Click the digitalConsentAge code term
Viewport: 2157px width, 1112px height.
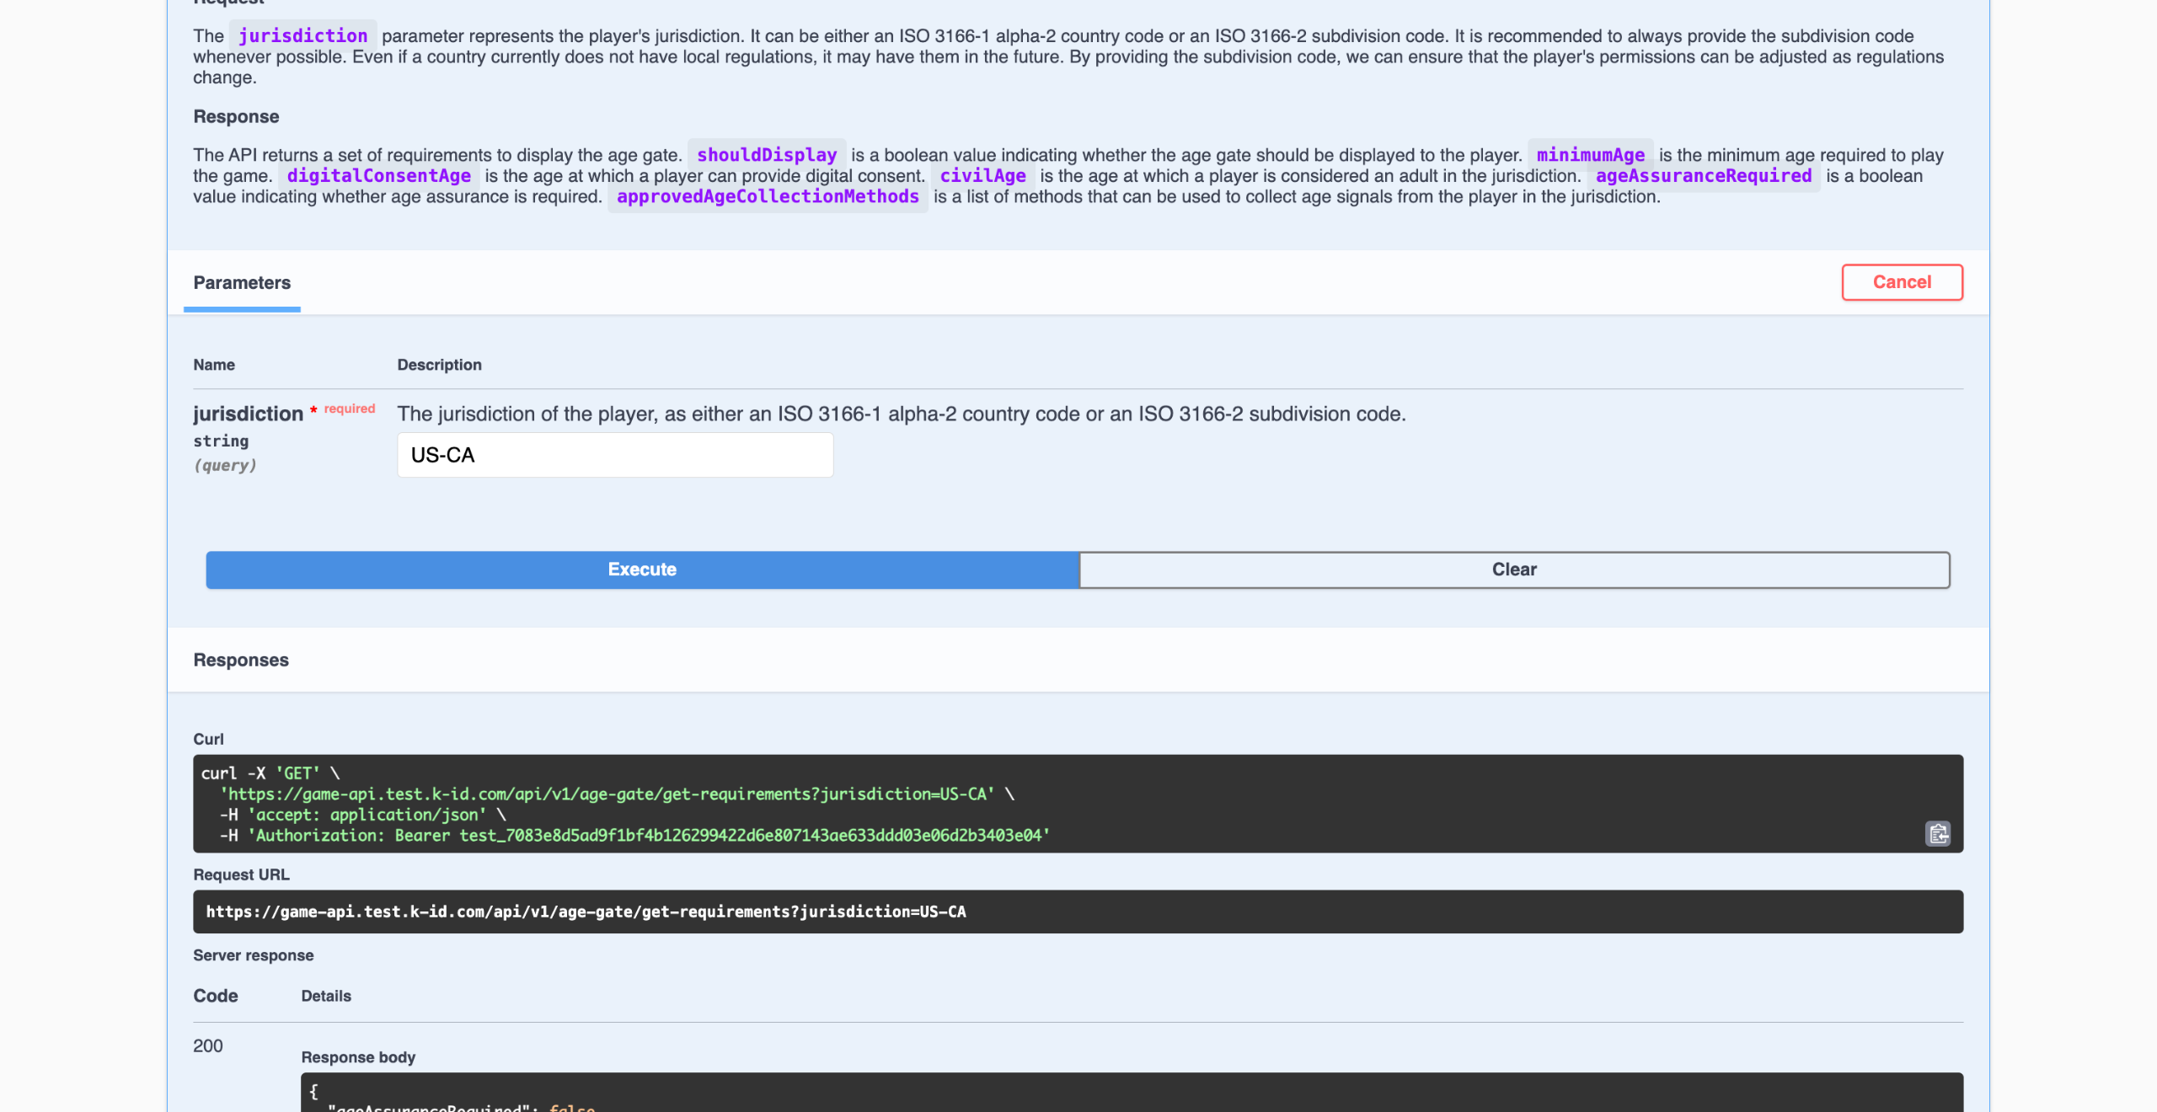(378, 176)
